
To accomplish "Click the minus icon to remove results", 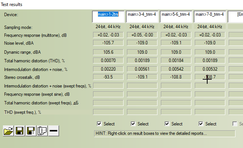I will (53, 131).
